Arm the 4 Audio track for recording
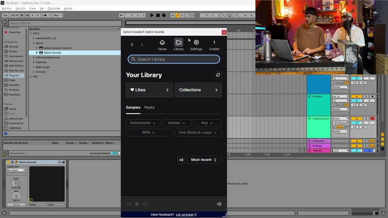 [373, 97]
